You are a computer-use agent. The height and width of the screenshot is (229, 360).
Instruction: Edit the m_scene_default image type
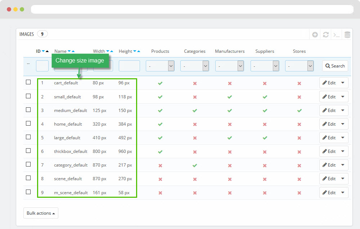pyautogui.click(x=329, y=193)
